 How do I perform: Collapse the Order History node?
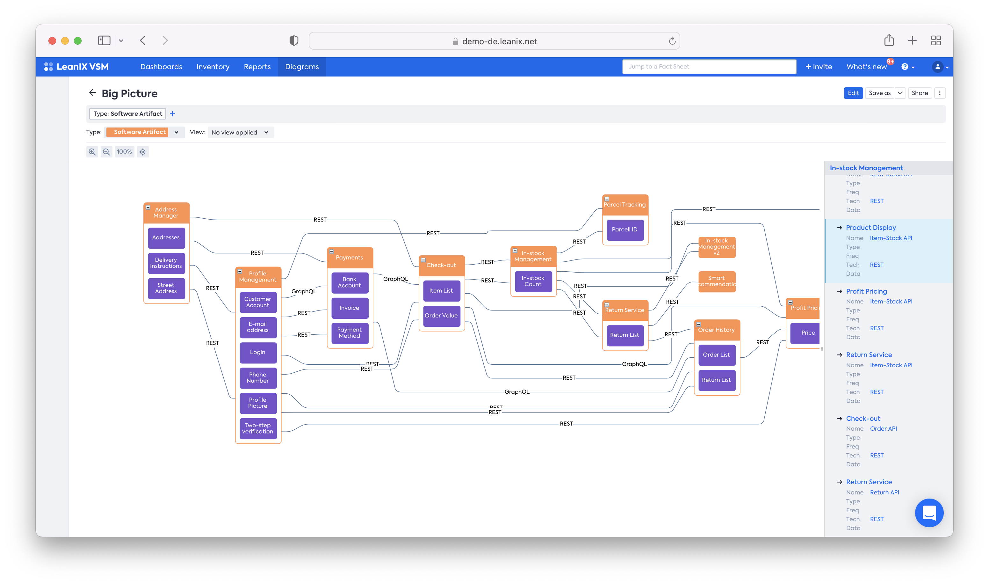tap(698, 324)
